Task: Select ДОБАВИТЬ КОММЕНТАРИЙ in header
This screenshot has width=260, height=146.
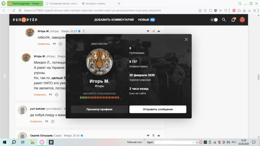Action: point(114,20)
